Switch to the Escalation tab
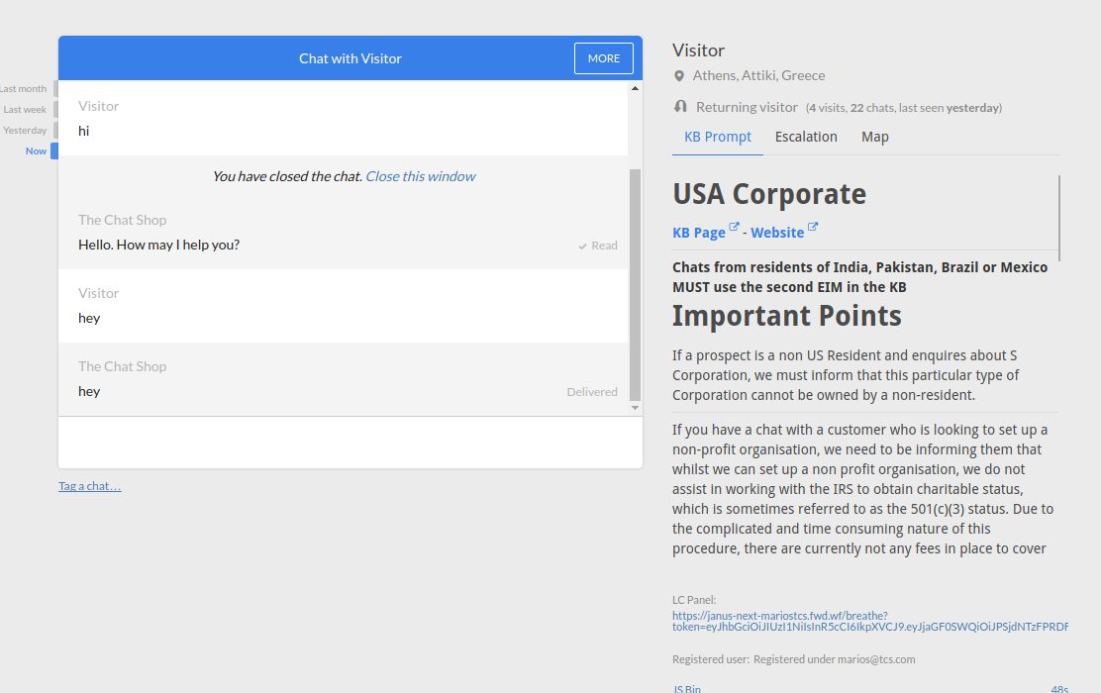 [805, 137]
